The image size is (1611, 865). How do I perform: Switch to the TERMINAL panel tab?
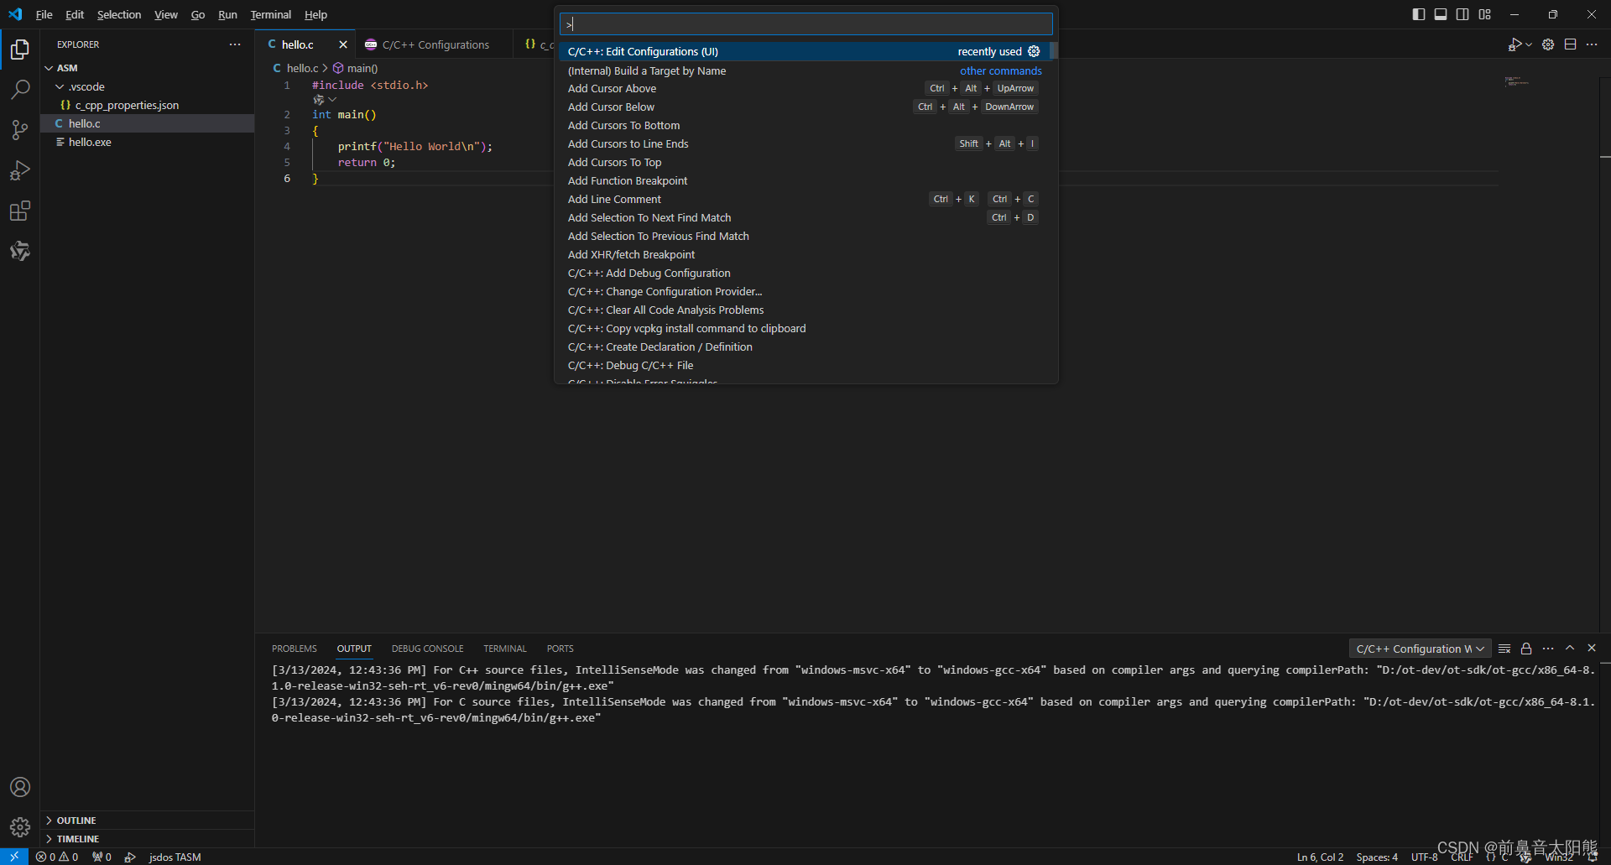click(x=505, y=649)
